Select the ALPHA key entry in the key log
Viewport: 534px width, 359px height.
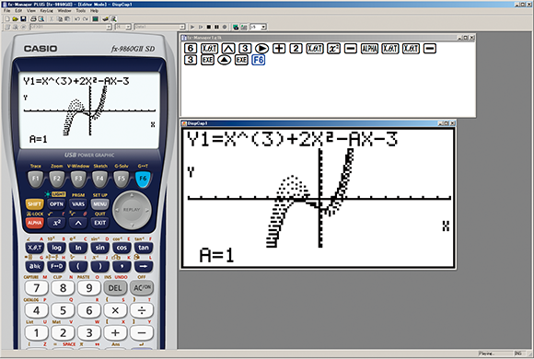(x=369, y=49)
